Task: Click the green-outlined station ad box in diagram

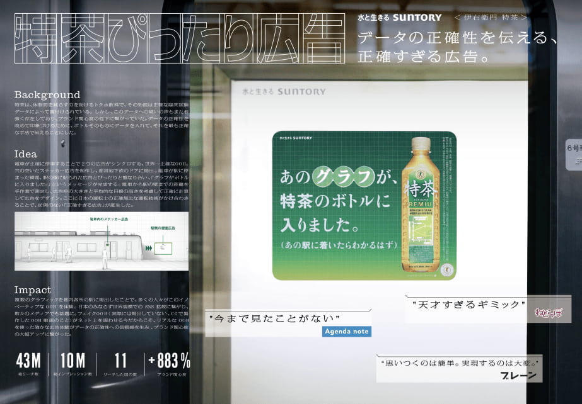Action: 164,247
